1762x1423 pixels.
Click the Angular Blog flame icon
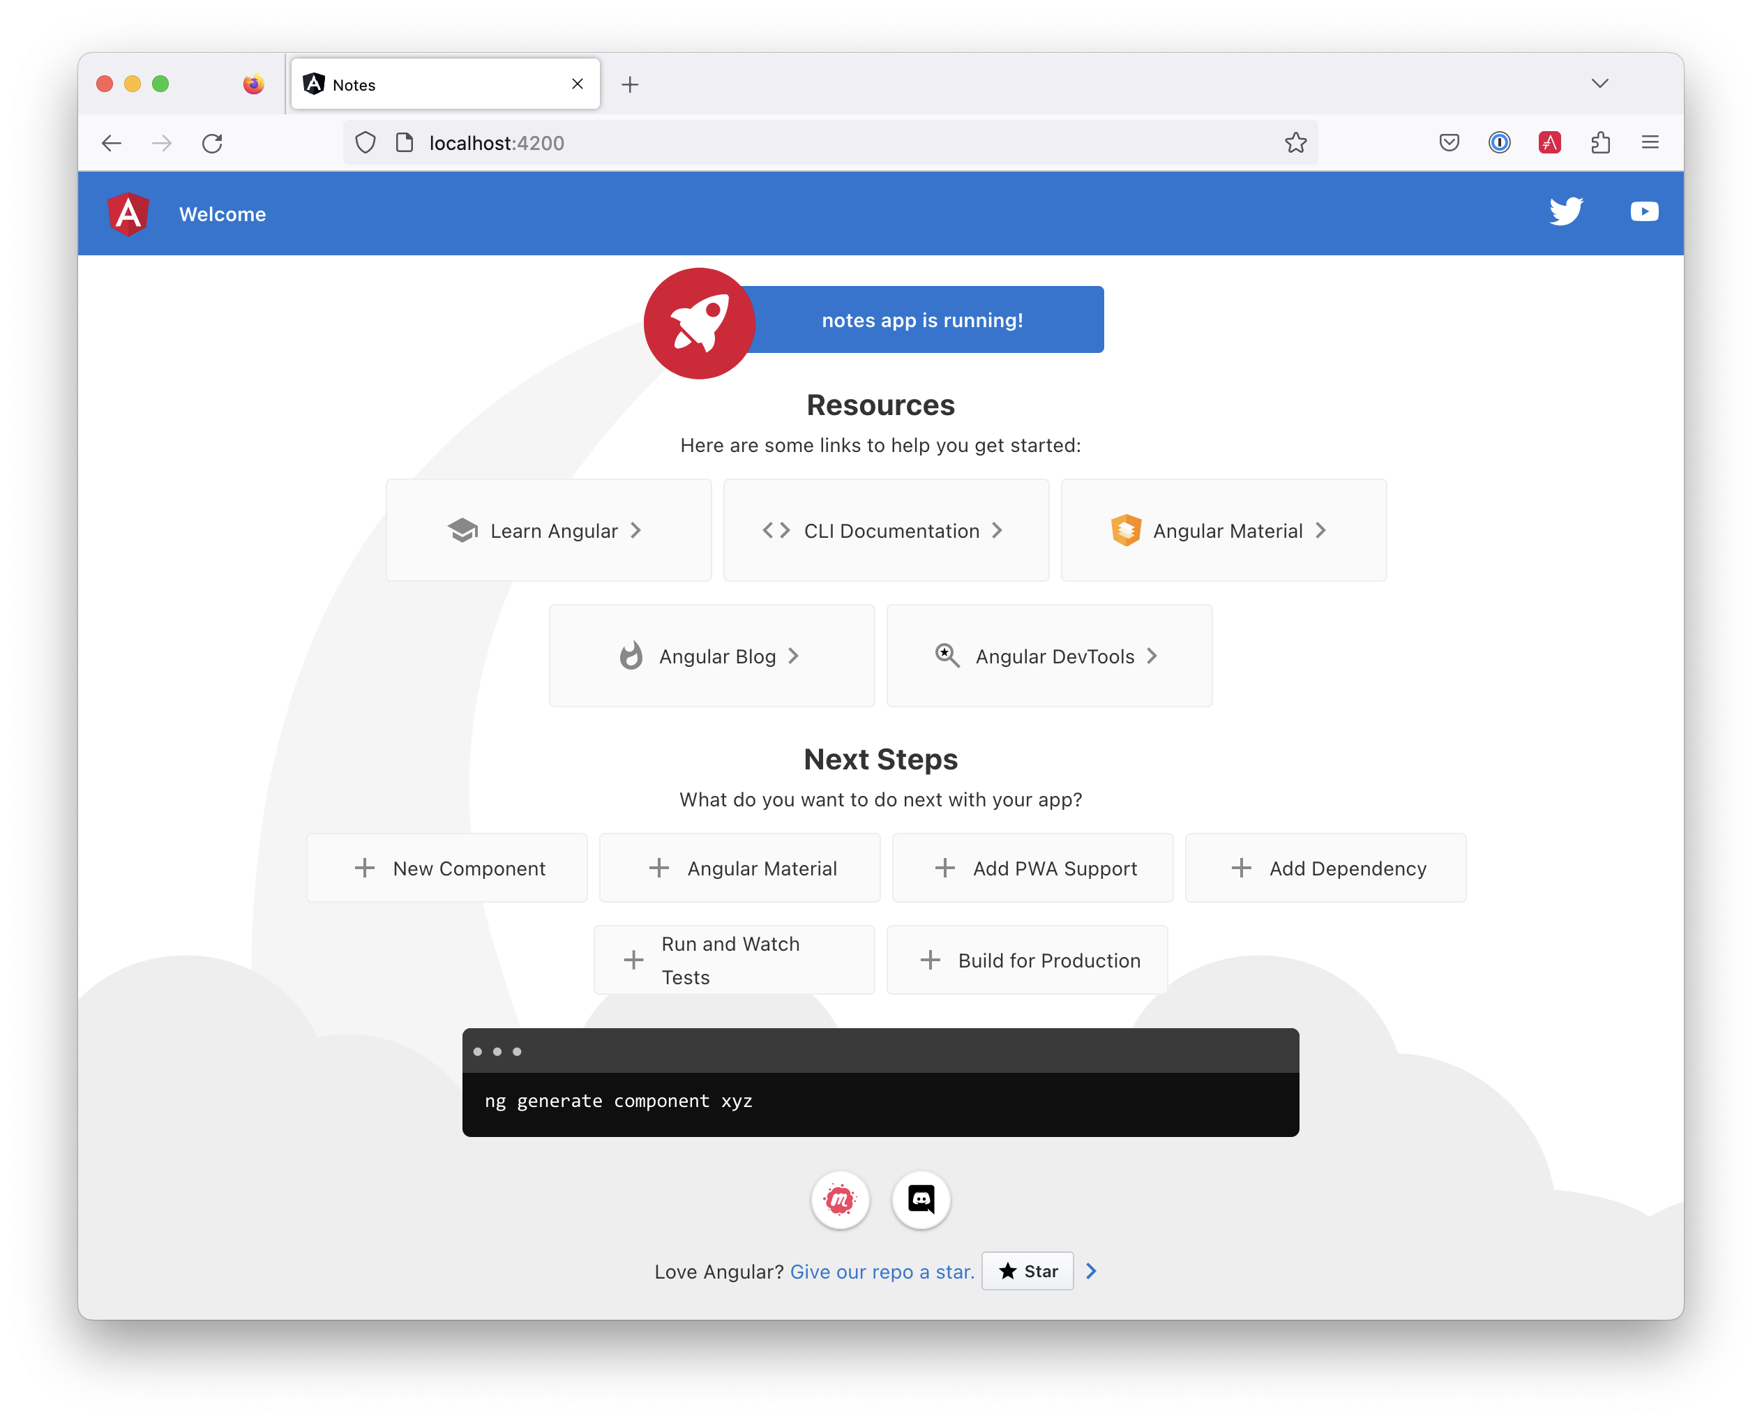coord(630,656)
